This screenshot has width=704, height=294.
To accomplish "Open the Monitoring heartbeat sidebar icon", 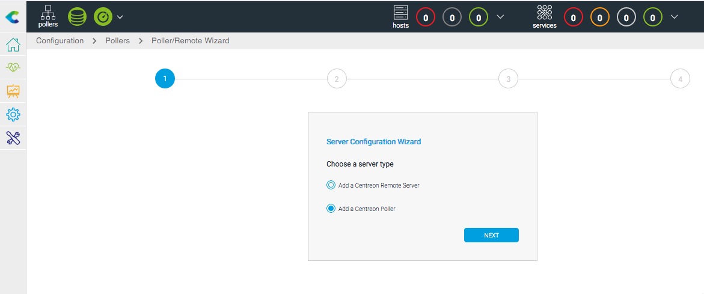I will click(13, 68).
